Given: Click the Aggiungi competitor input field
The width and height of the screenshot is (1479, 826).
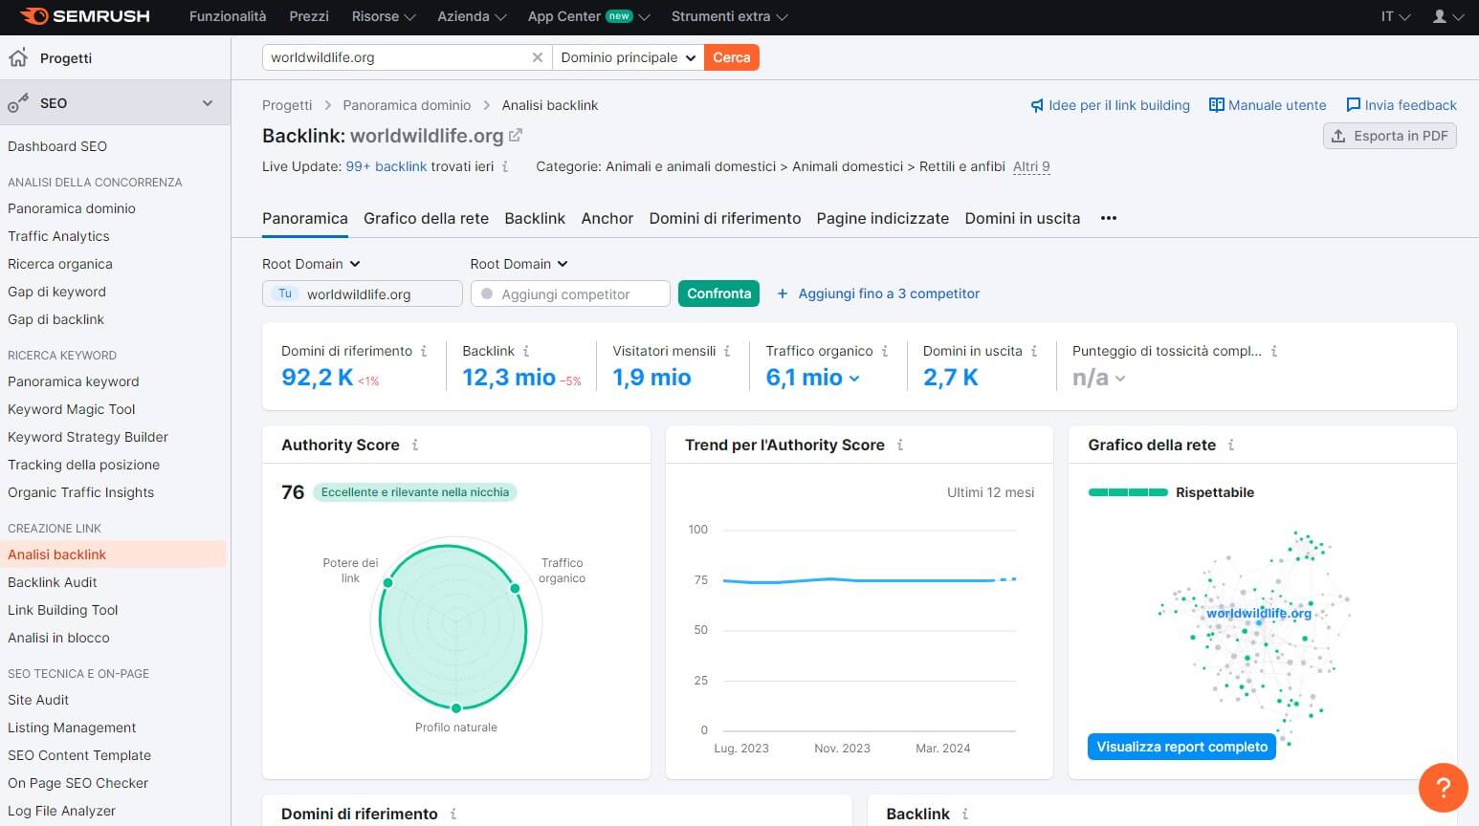Looking at the screenshot, I should pyautogui.click(x=570, y=293).
